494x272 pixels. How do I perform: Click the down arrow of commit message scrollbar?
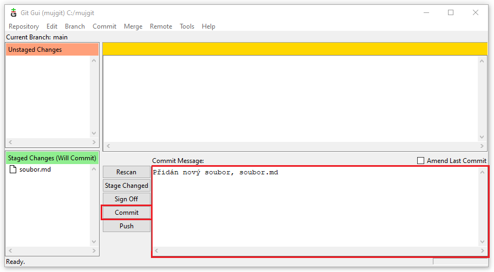coord(482,242)
